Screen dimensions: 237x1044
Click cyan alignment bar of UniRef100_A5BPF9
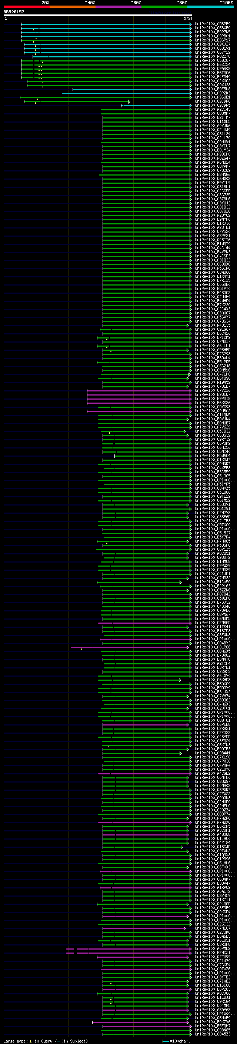click(x=106, y=24)
